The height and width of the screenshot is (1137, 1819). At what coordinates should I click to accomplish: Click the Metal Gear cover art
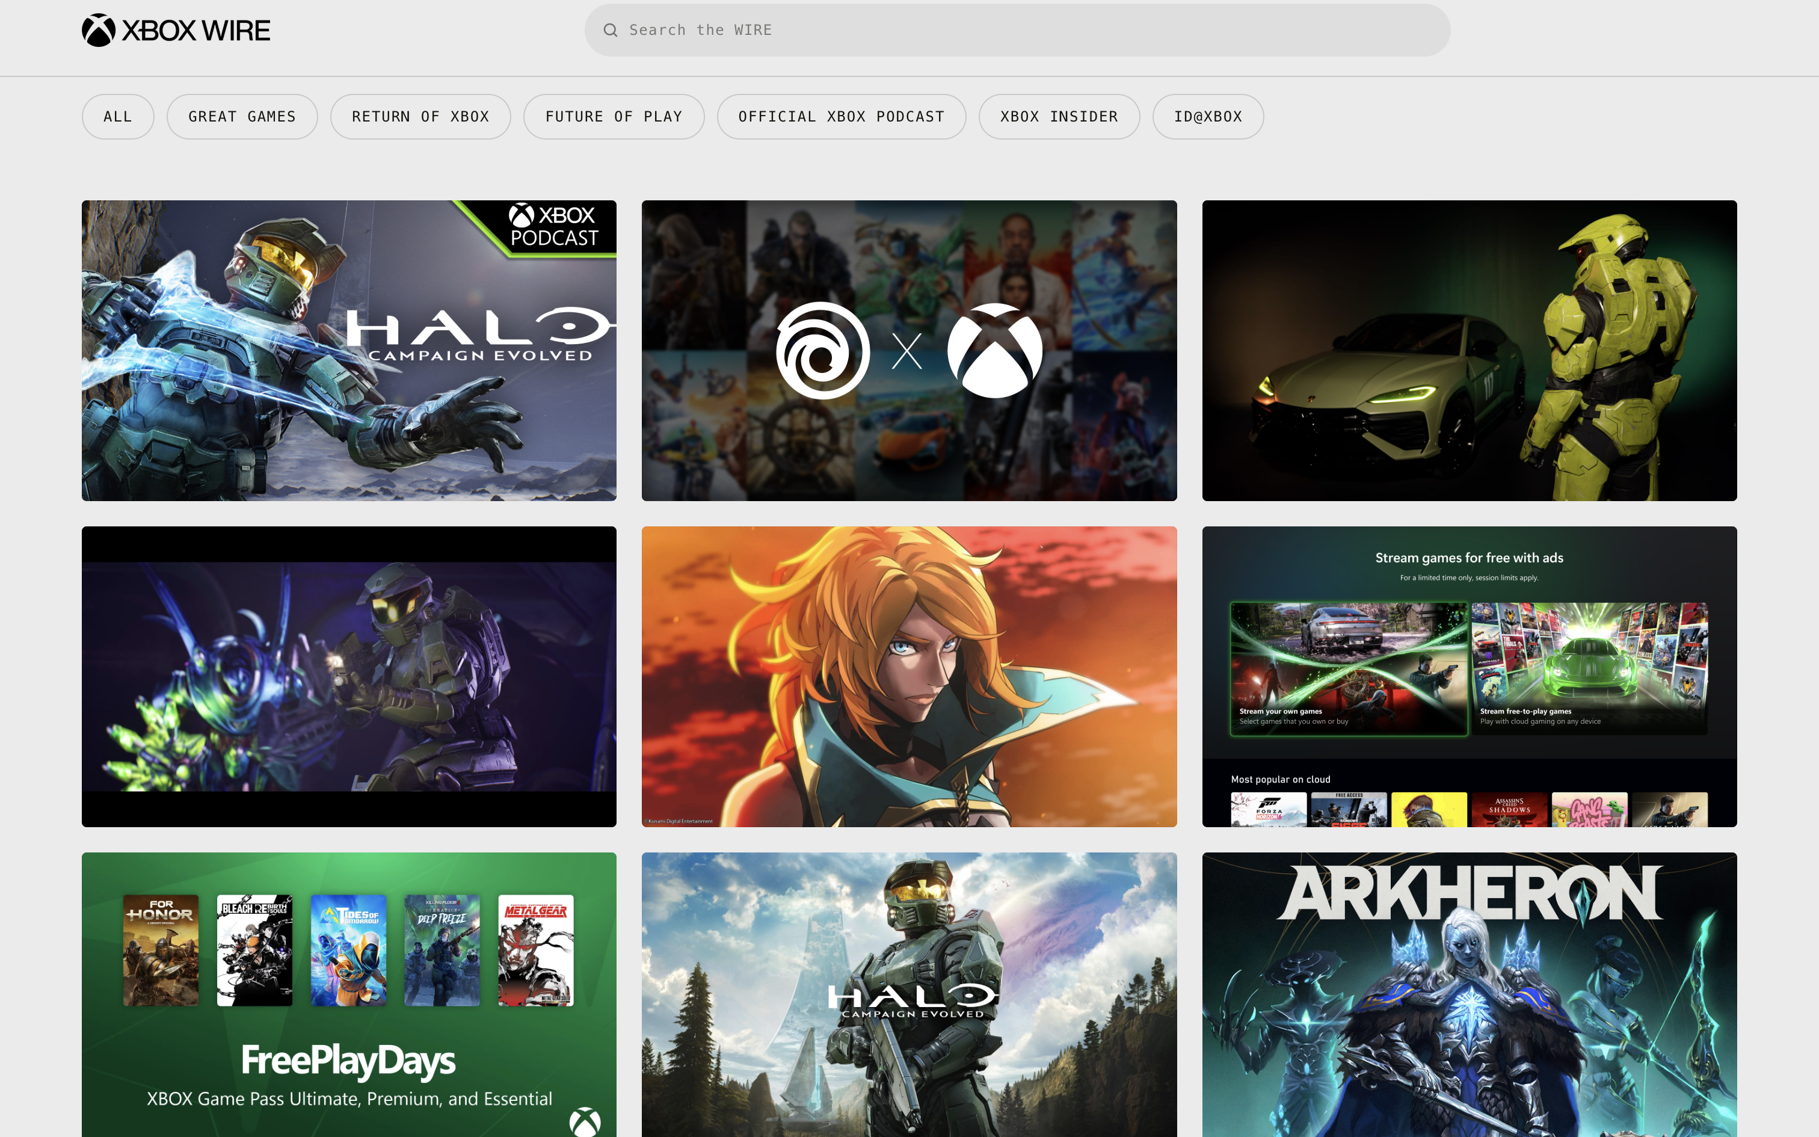536,950
